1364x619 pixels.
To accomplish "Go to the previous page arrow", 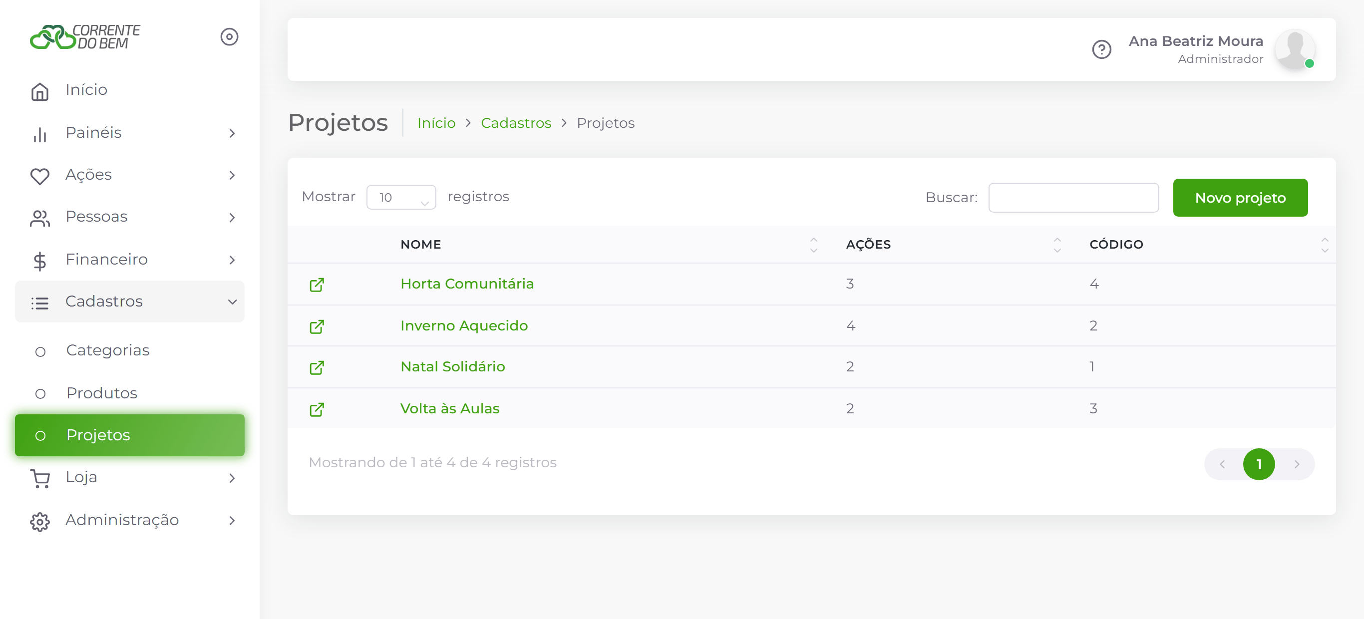I will coord(1222,464).
